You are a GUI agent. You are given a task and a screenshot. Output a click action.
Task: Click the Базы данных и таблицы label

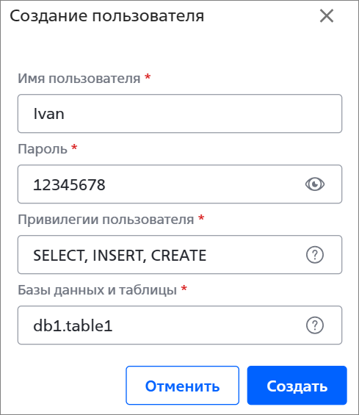pos(98,290)
